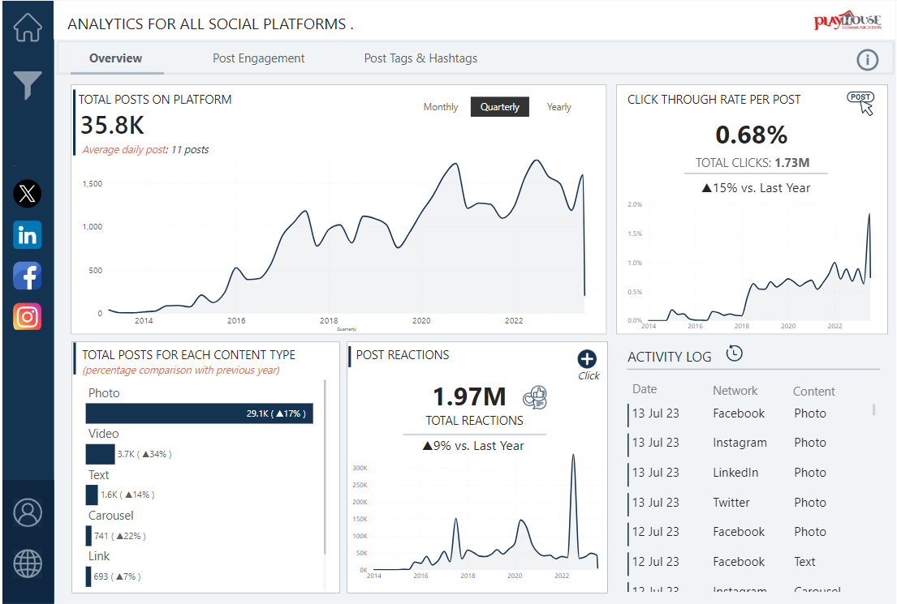Open the Post Tags & Hashtags tab
The width and height of the screenshot is (897, 604).
420,58
